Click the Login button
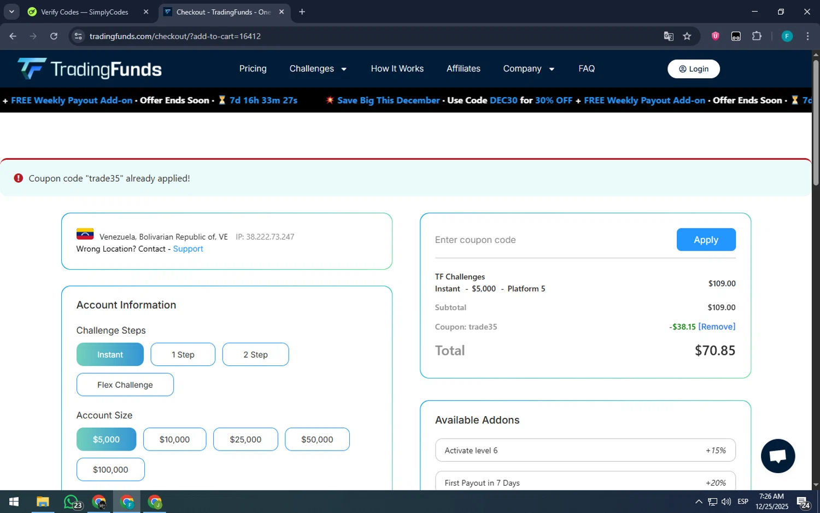 tap(693, 69)
